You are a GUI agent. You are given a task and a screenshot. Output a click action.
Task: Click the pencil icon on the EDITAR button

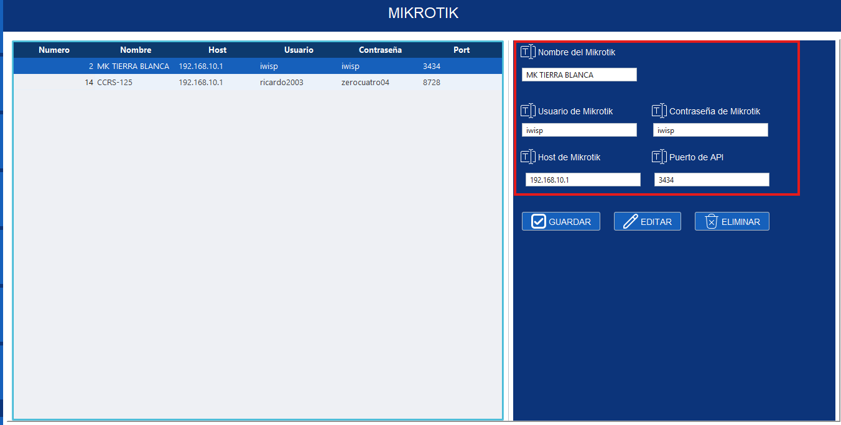(x=630, y=221)
